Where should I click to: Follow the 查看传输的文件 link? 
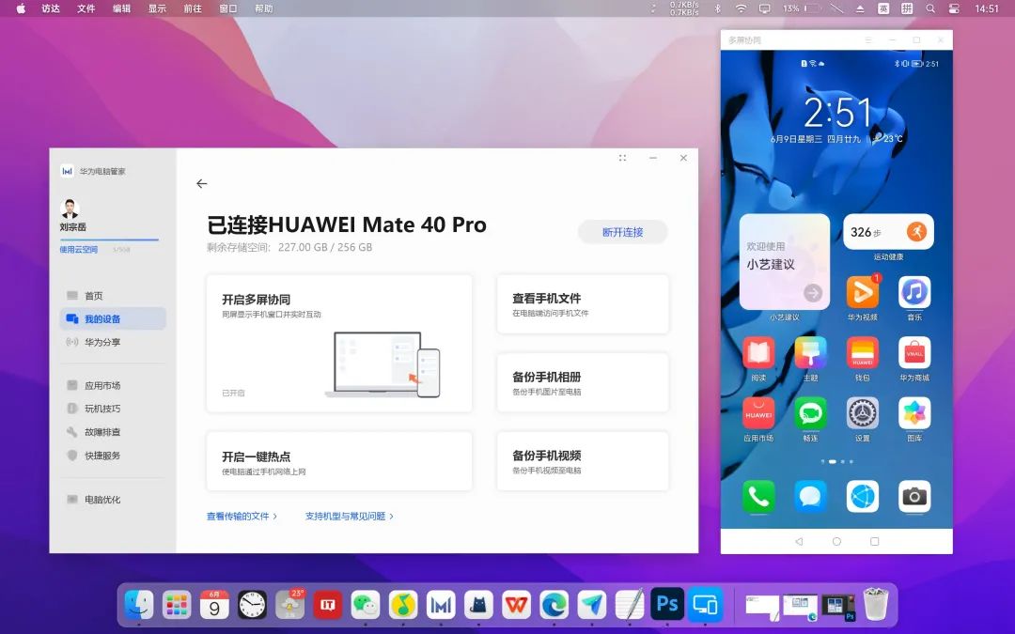click(x=242, y=517)
